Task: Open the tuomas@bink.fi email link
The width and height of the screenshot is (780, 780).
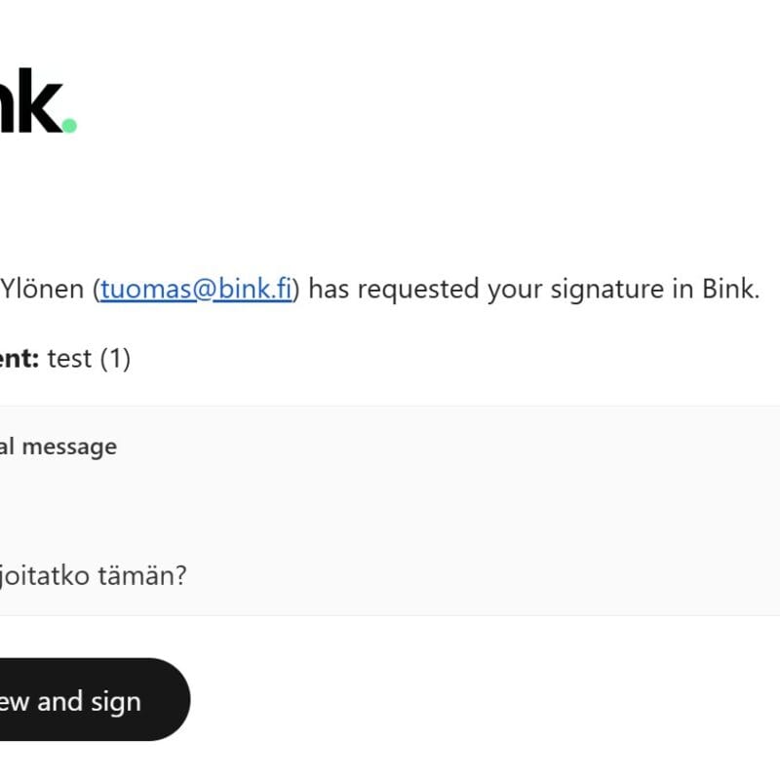Action: click(x=195, y=290)
